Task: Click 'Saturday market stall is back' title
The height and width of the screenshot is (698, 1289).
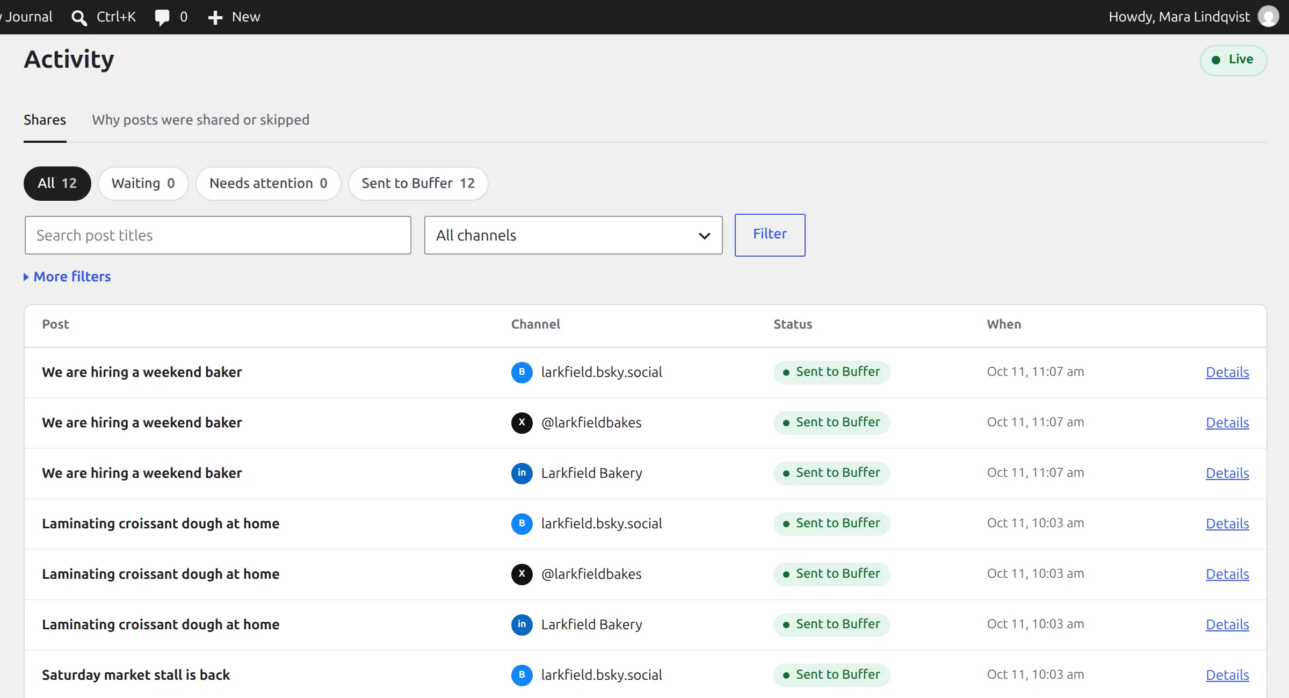Action: point(136,675)
